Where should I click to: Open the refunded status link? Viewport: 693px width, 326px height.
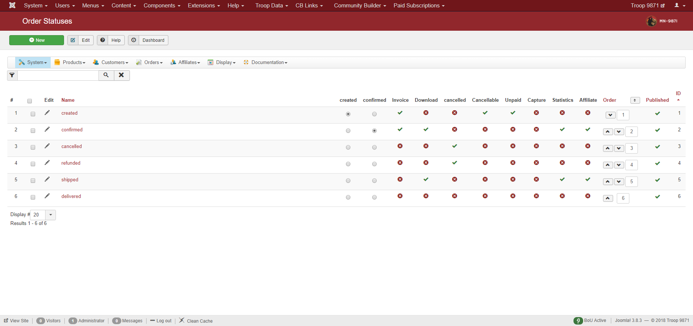tap(71, 163)
